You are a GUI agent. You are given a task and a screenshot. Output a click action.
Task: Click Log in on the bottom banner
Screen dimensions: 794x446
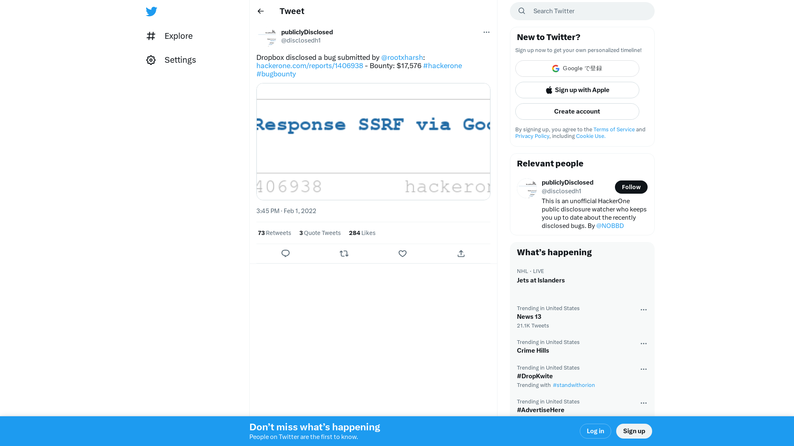(595, 431)
